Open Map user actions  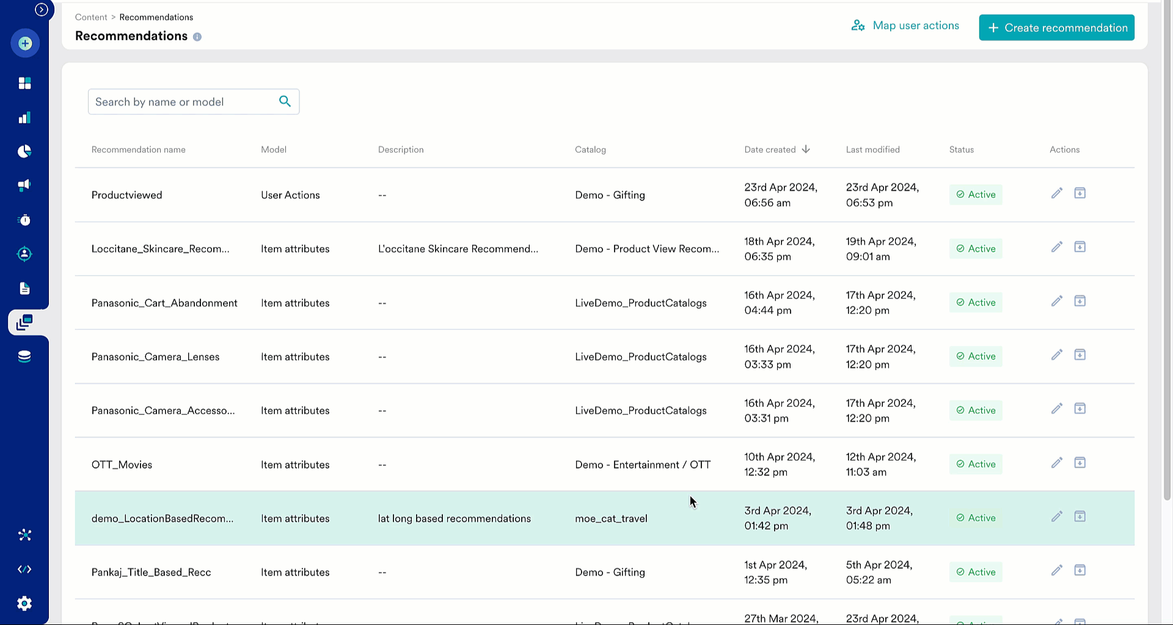point(905,25)
